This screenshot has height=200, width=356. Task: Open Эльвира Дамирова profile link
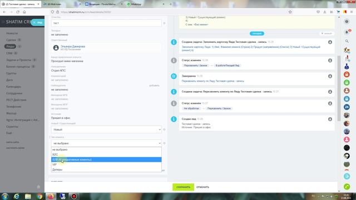[x=73, y=46]
